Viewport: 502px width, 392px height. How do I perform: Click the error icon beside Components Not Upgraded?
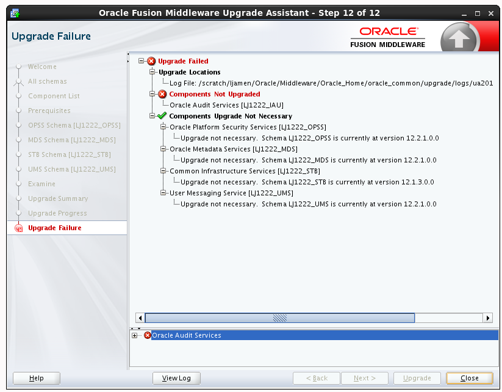pyautogui.click(x=162, y=94)
